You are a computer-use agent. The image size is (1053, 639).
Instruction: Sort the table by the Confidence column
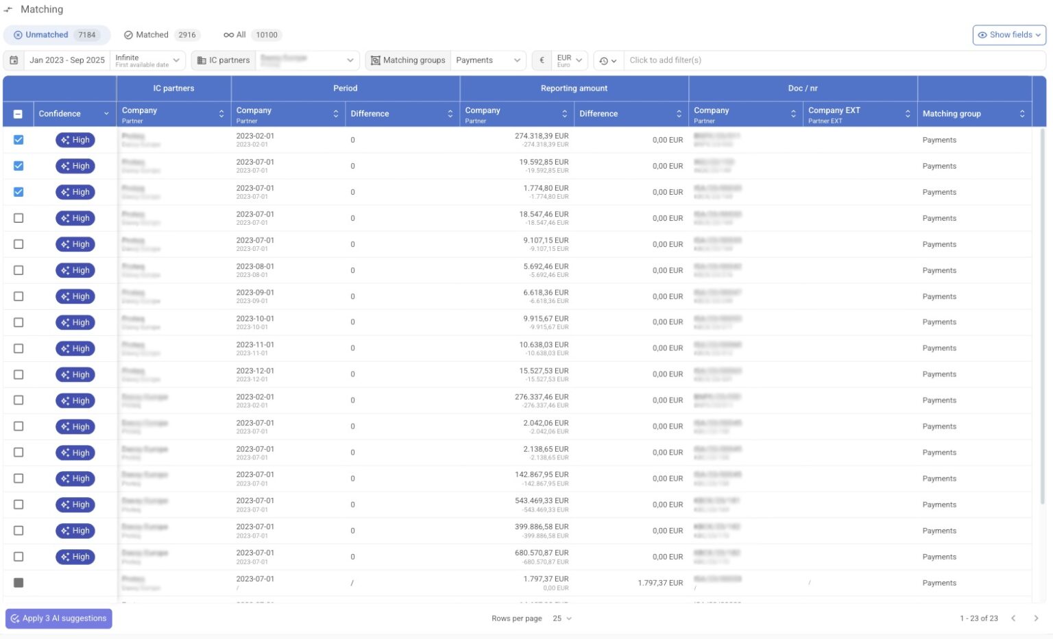106,114
